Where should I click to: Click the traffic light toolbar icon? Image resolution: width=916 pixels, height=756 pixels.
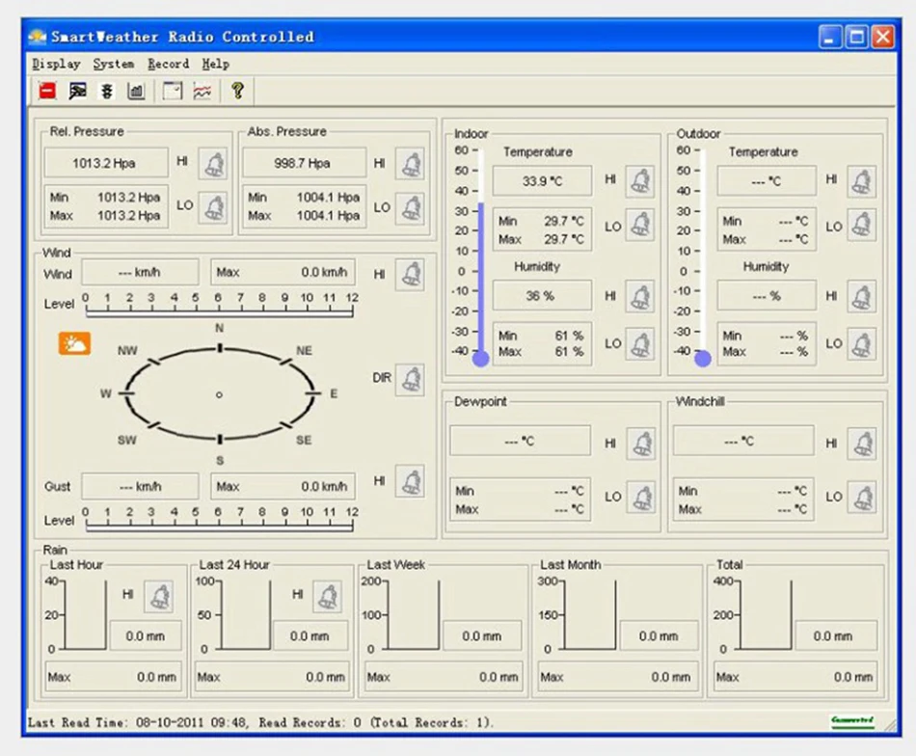click(107, 92)
